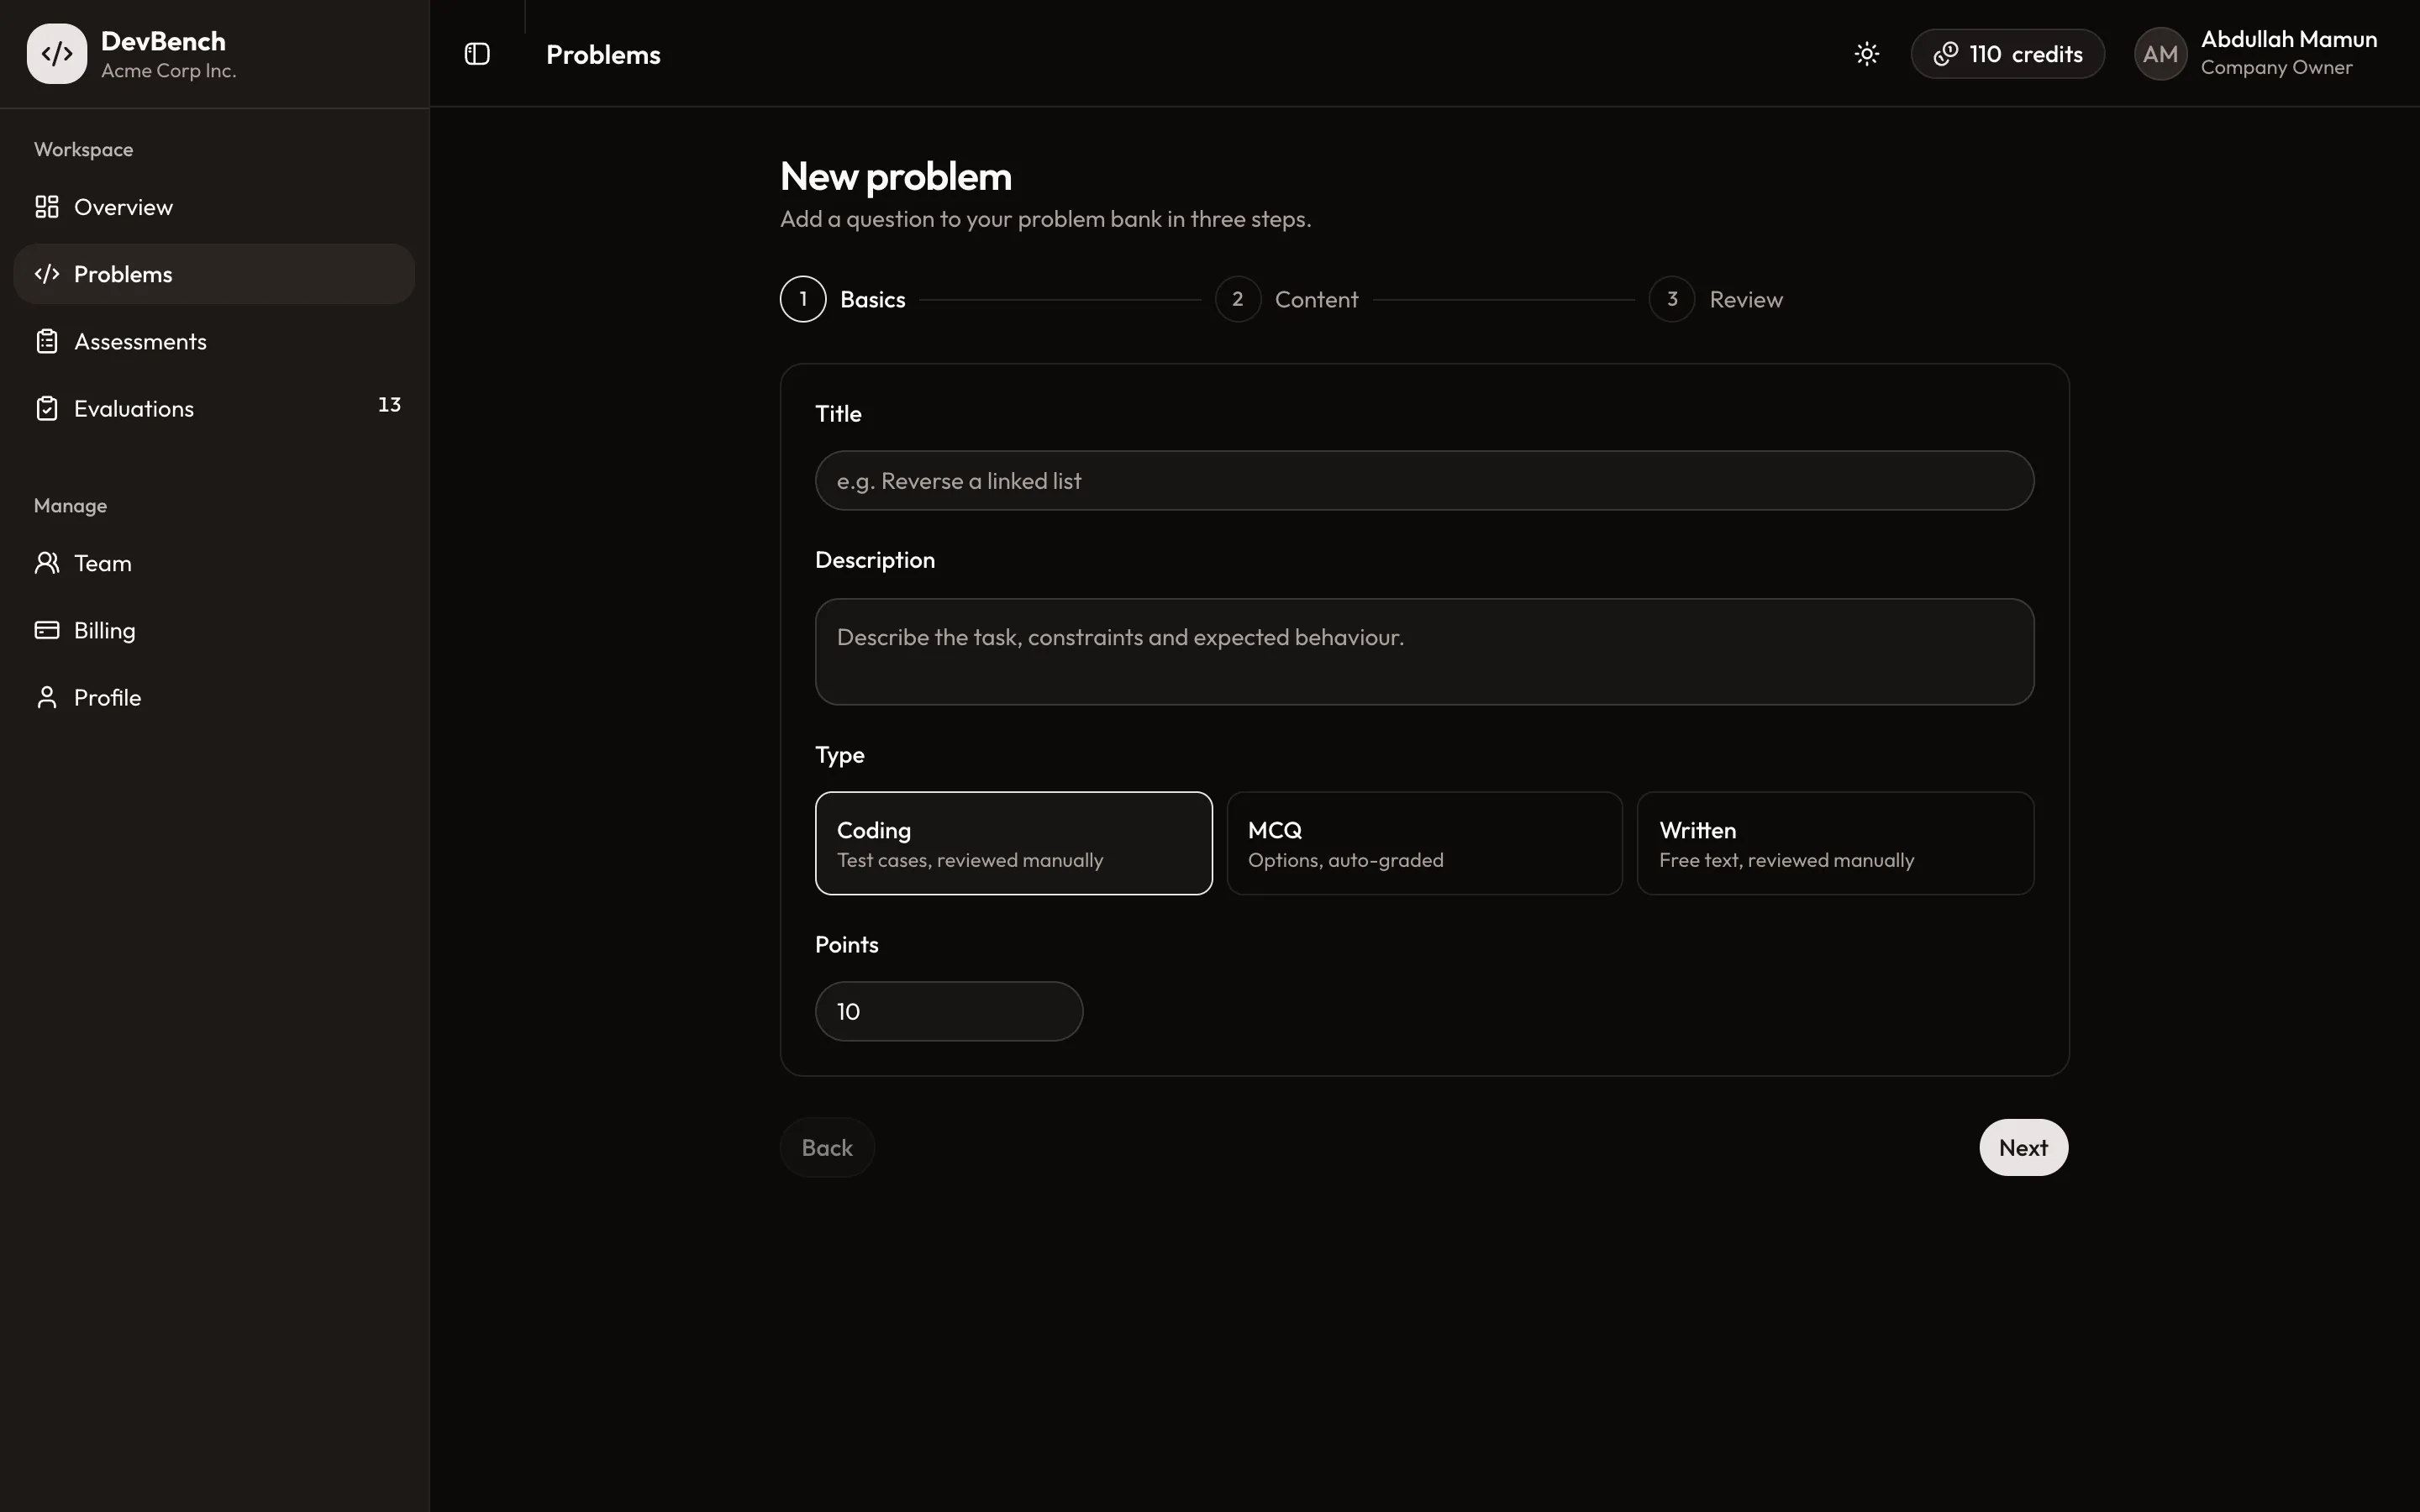
Task: Click the New problem heading
Action: [x=895, y=176]
